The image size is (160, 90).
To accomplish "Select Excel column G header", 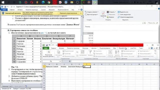I will [94, 64].
